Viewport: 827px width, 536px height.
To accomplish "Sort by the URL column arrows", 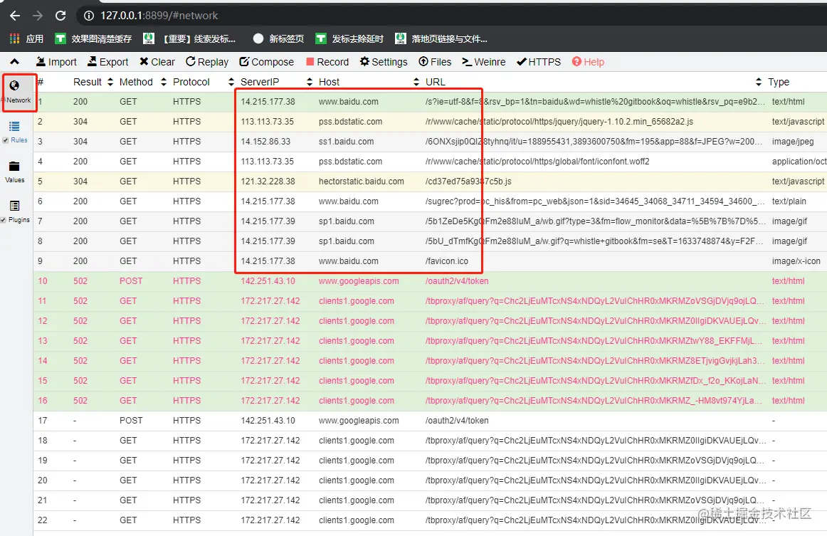I will coord(759,82).
